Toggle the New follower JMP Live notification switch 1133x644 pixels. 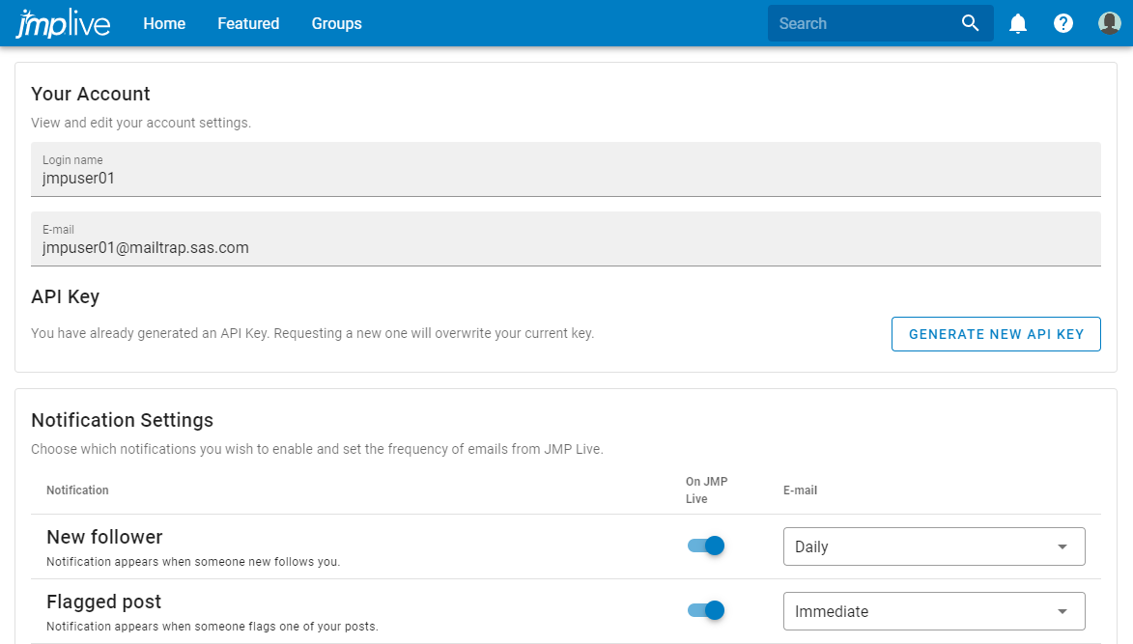pos(704,546)
